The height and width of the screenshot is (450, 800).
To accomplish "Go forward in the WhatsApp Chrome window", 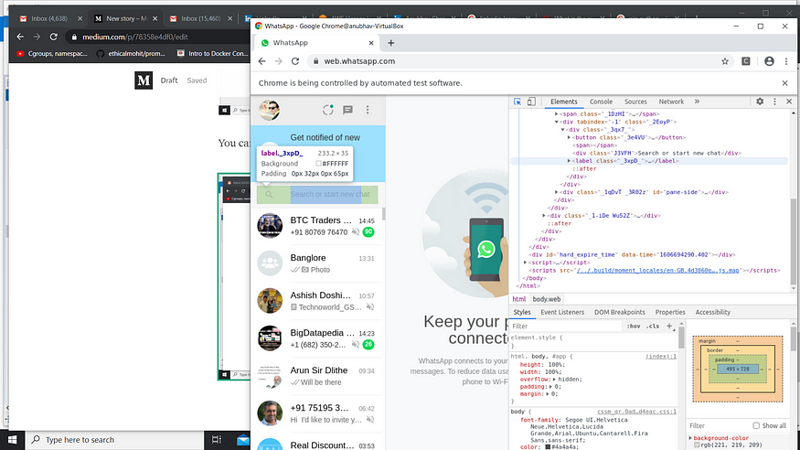I will click(279, 61).
